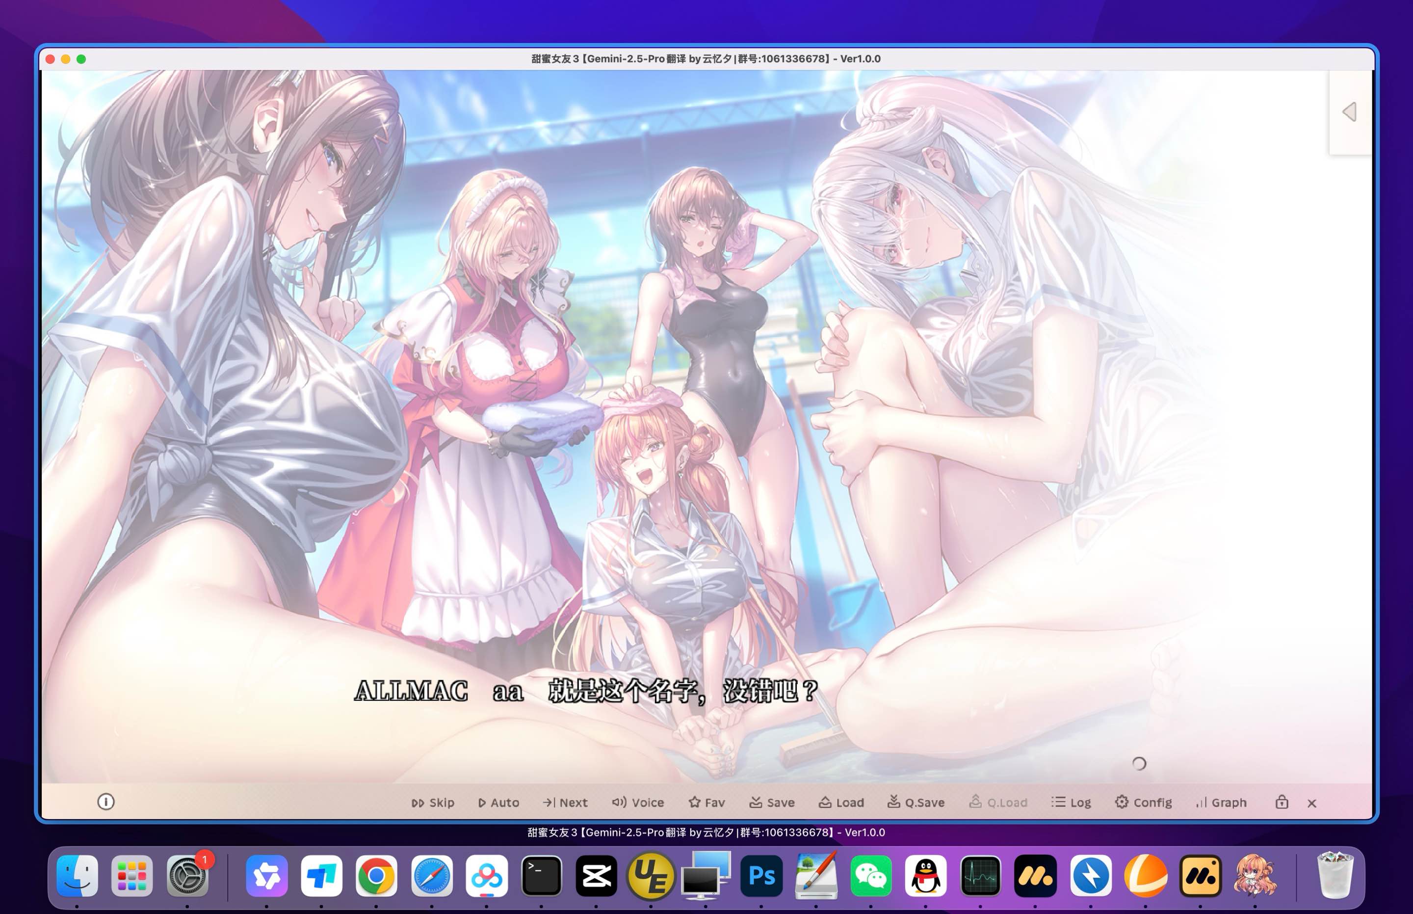Quick save the game with Q.Save
This screenshot has height=914, width=1413.
pyautogui.click(x=916, y=803)
